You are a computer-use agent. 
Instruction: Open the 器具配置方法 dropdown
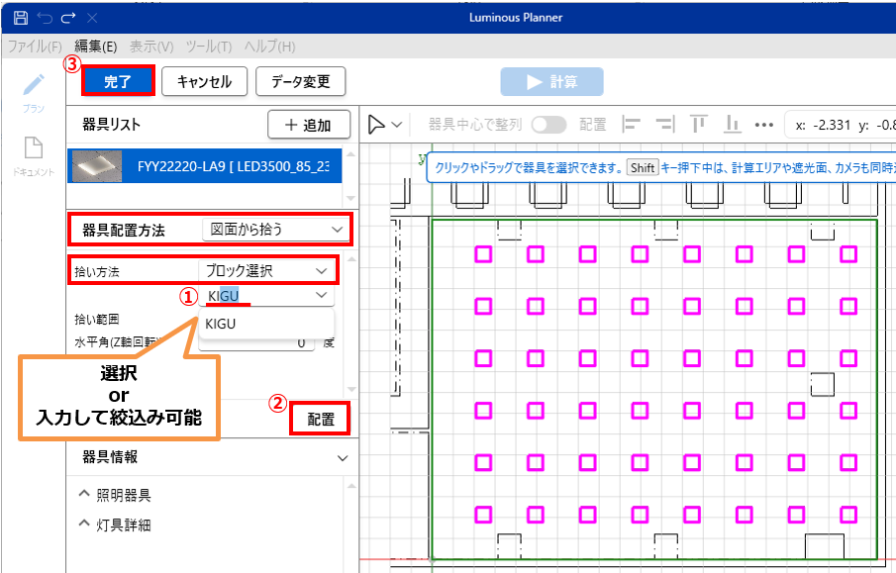(273, 230)
